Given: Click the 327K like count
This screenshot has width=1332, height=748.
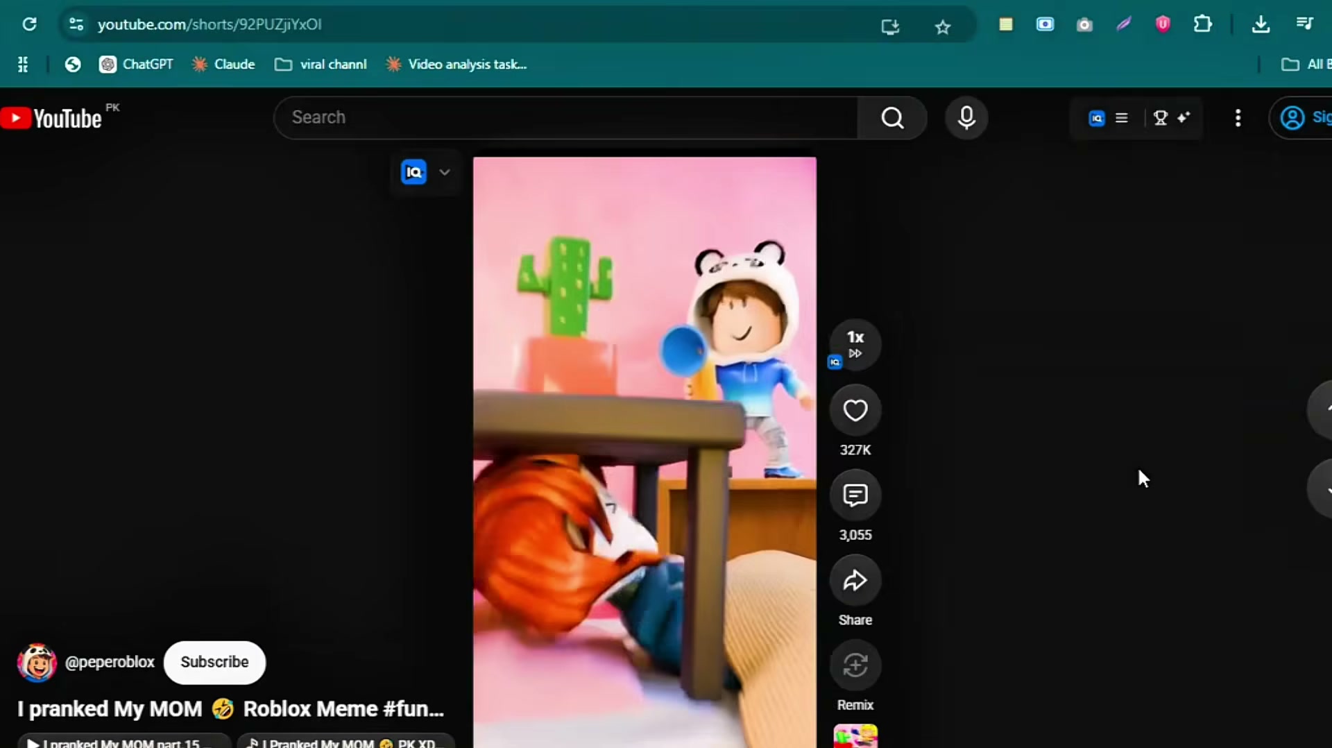Looking at the screenshot, I should 855,450.
